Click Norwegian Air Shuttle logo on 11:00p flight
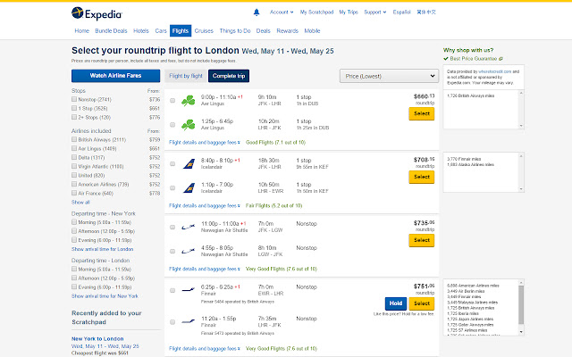 click(x=189, y=227)
